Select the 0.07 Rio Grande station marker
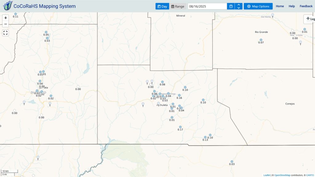Viewport: 315px width, 177px height. (x=261, y=40)
